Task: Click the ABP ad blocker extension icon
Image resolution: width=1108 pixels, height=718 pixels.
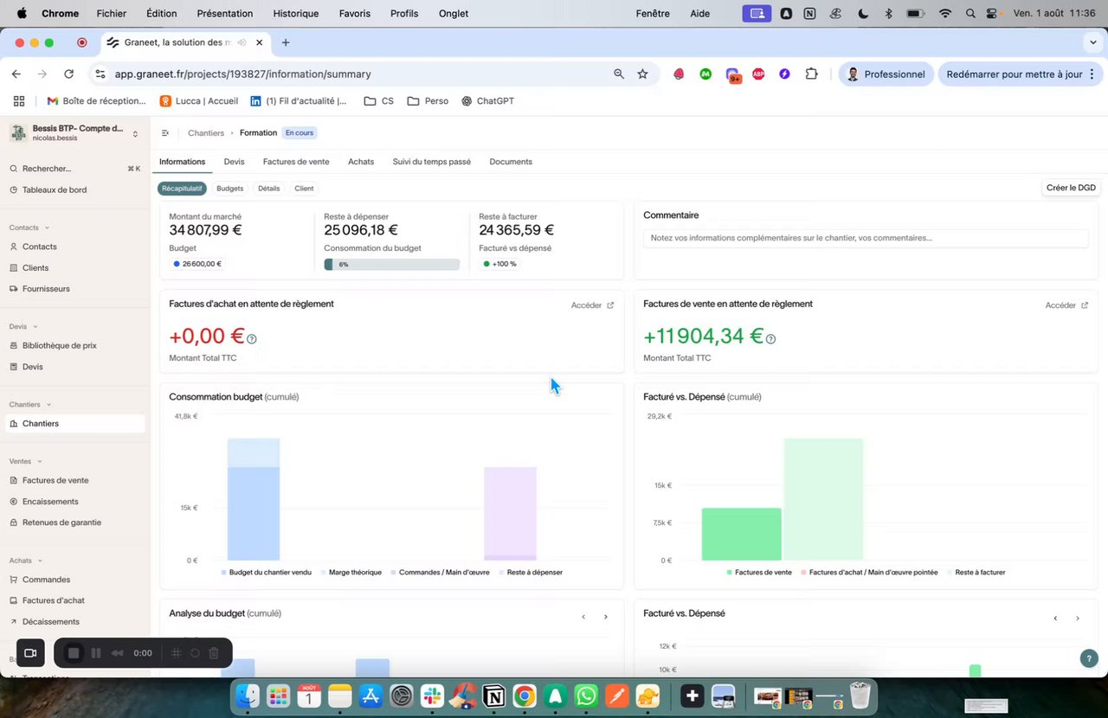Action: 758,74
